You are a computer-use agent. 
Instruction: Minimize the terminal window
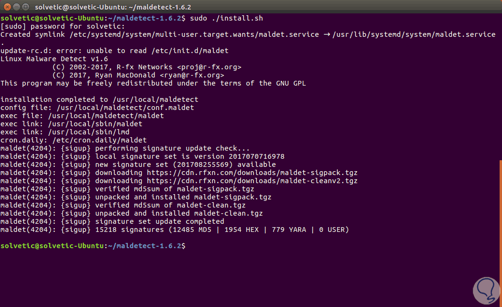(x=17, y=7)
